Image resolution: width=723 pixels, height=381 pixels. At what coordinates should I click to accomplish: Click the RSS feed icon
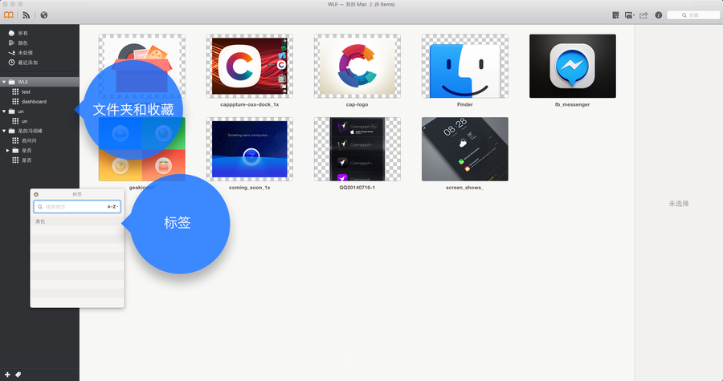[26, 14]
